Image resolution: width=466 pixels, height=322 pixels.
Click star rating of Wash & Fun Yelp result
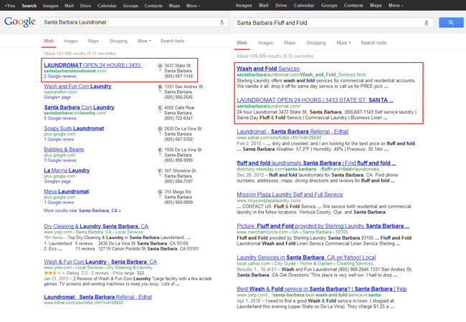point(54,273)
